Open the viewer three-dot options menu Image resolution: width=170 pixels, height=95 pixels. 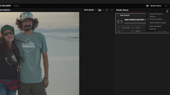coord(112,10)
